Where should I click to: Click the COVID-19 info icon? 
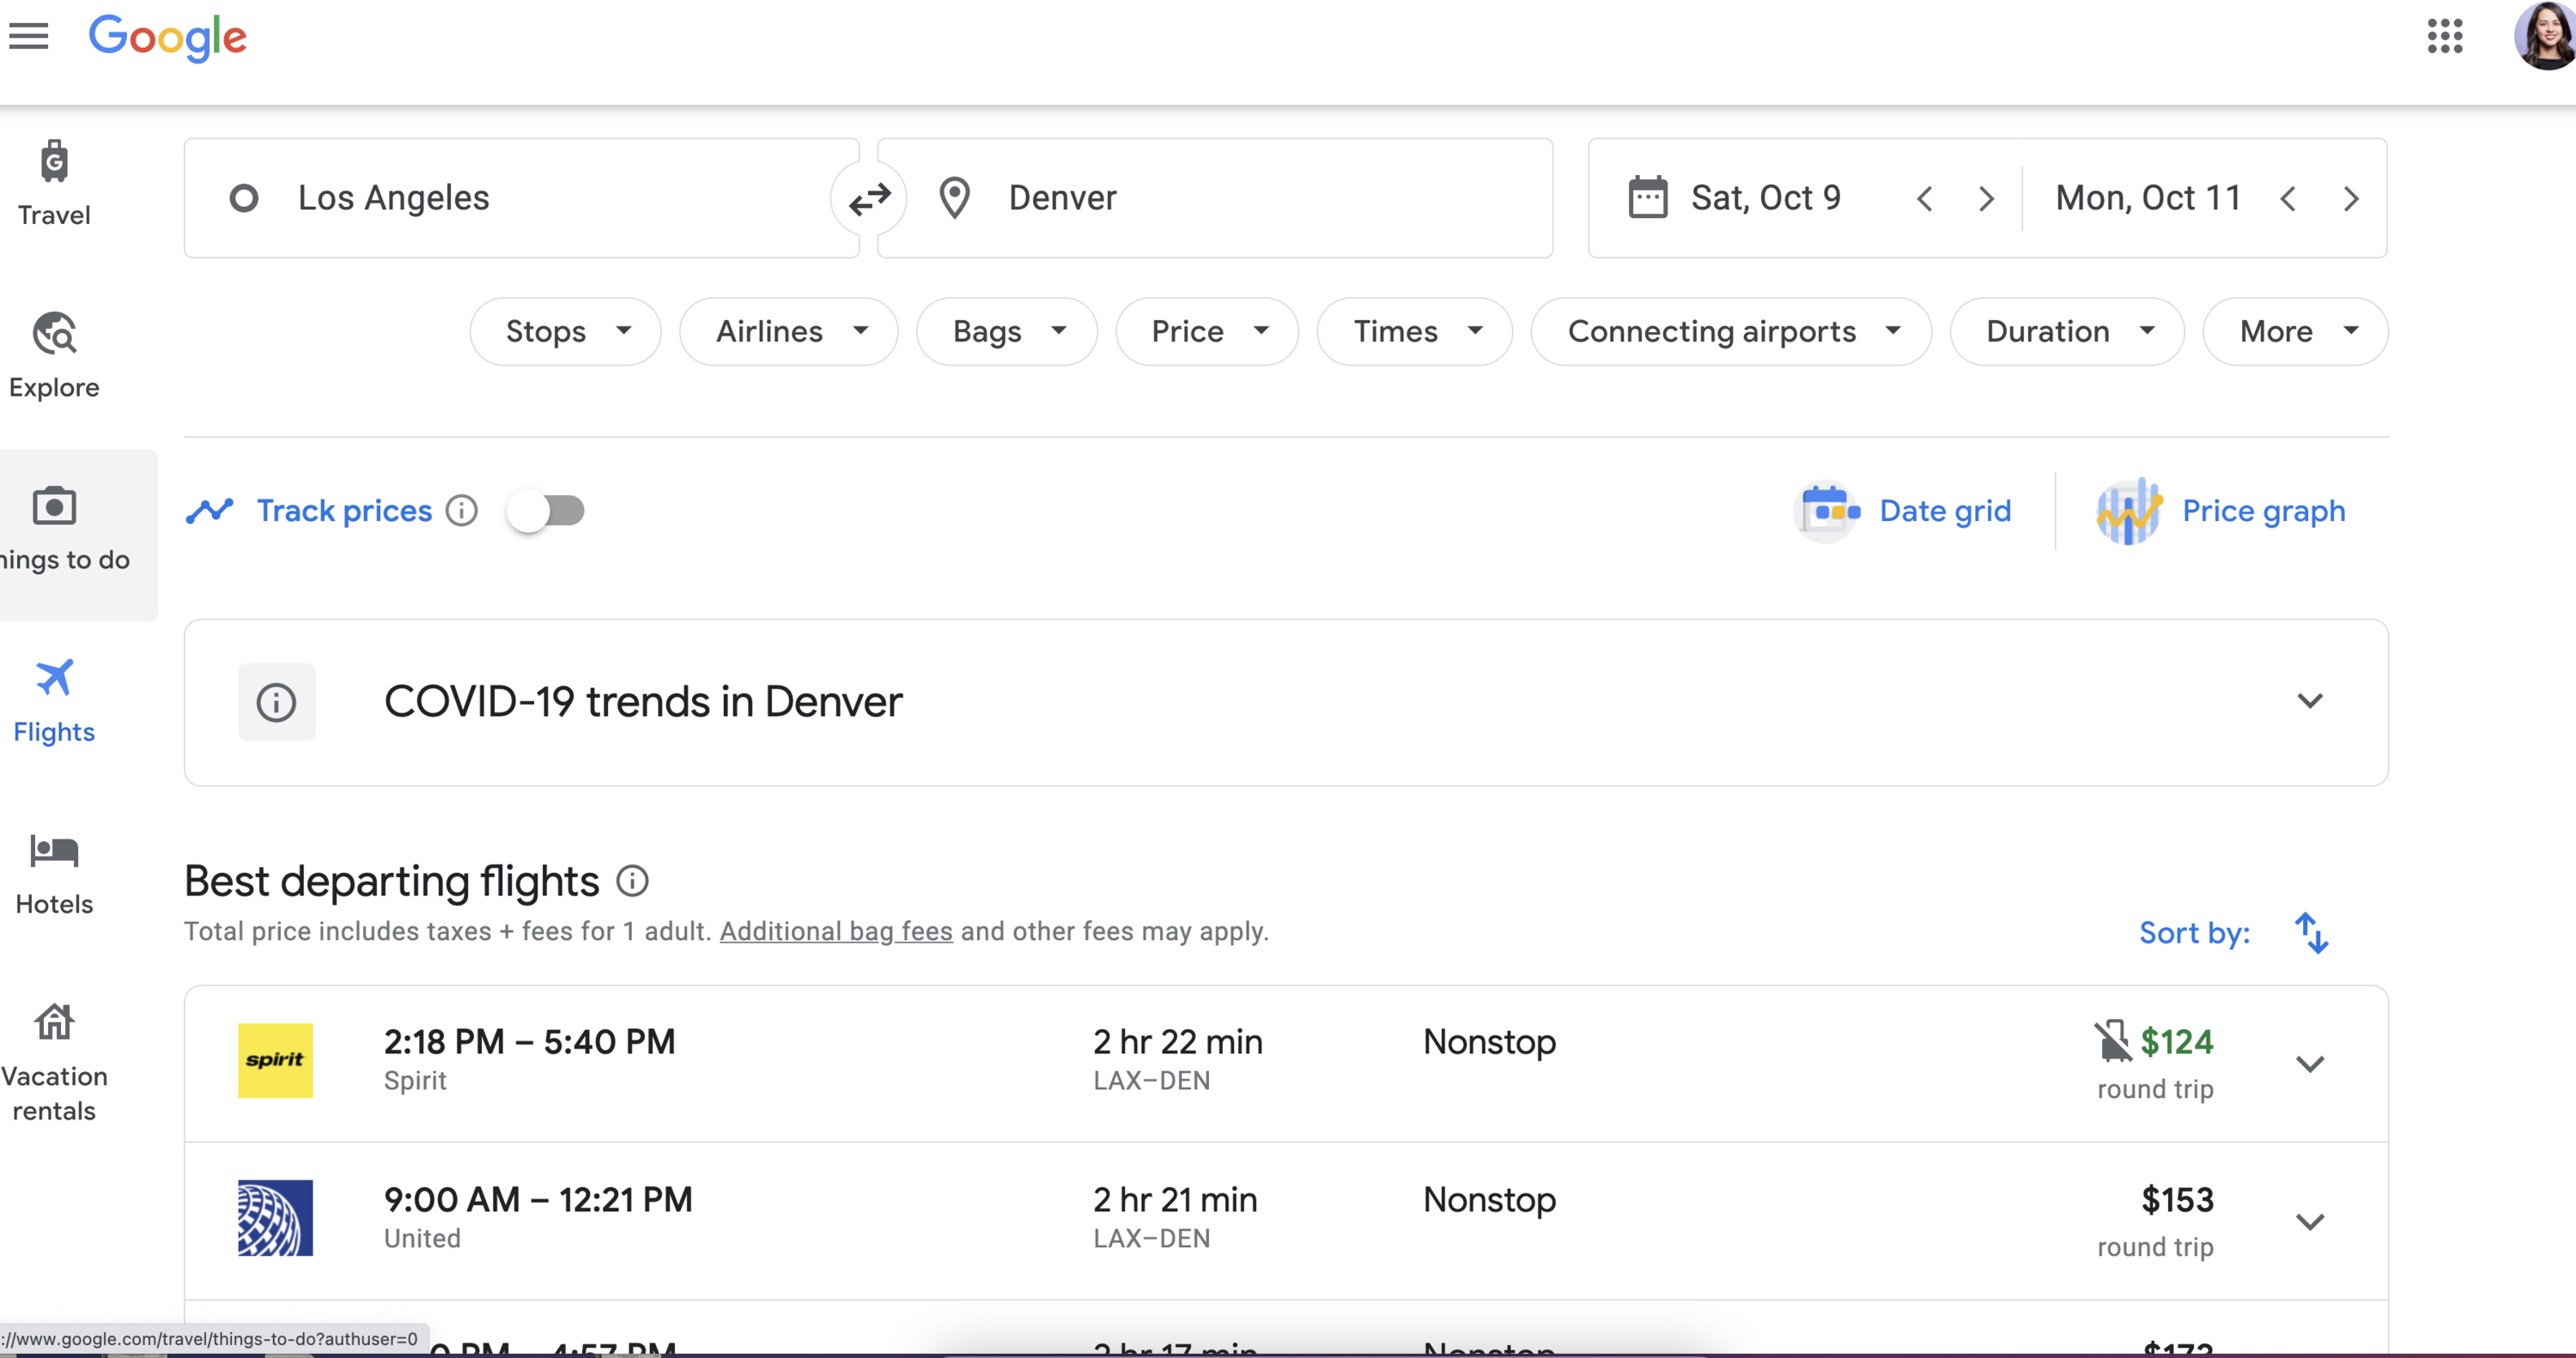277,702
